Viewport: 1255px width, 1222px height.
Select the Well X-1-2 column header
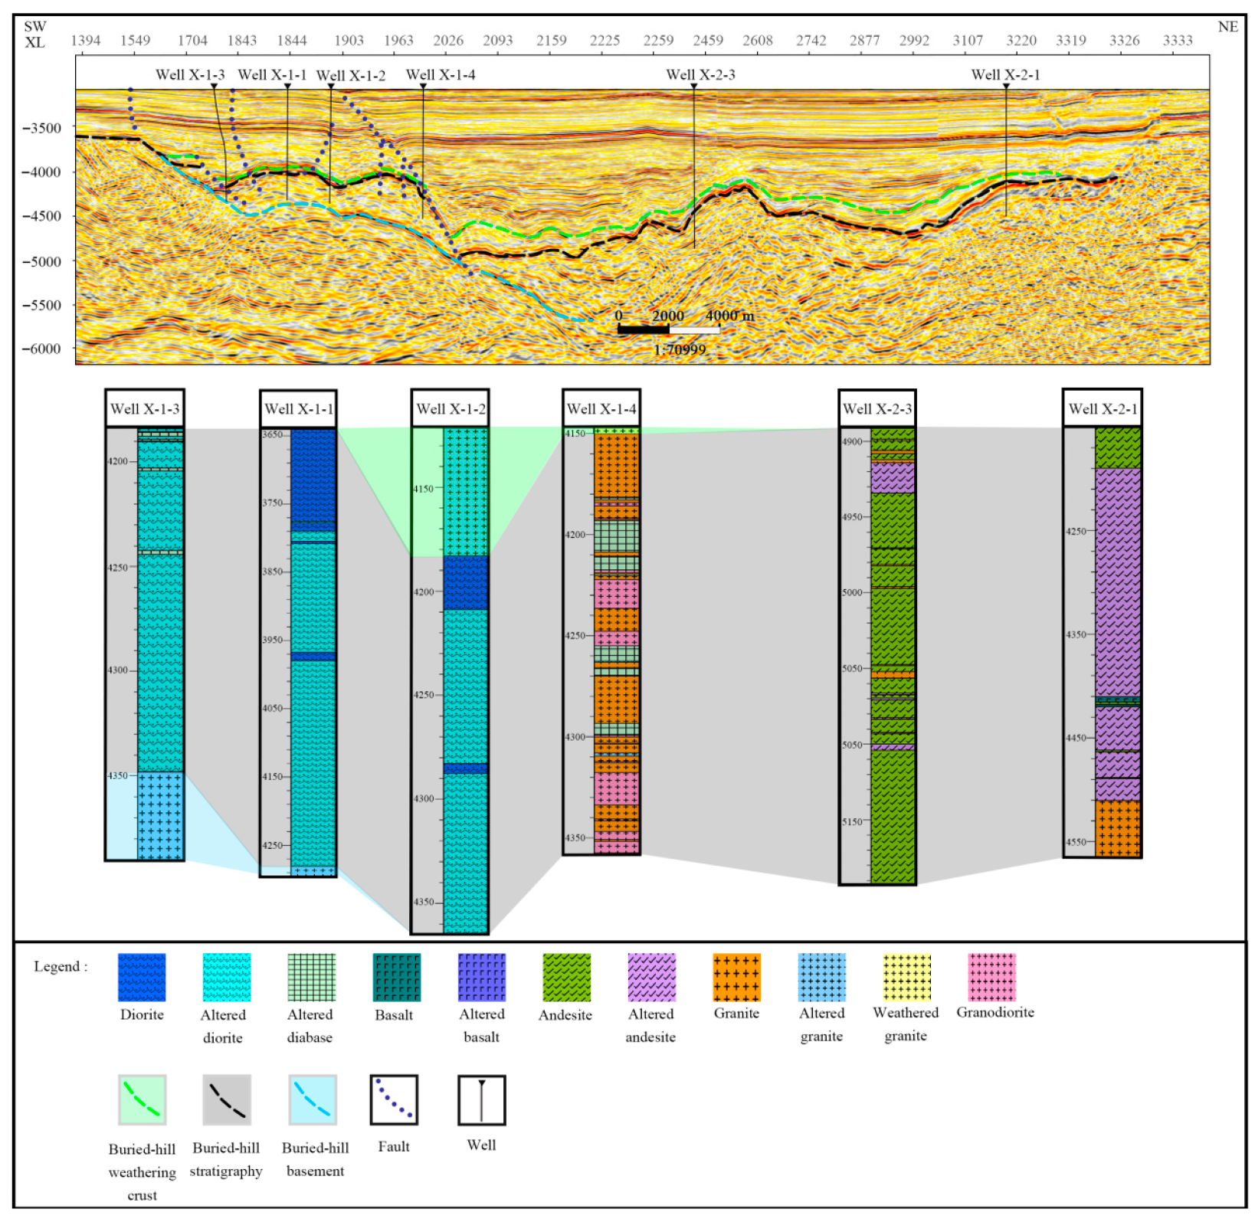(x=451, y=408)
